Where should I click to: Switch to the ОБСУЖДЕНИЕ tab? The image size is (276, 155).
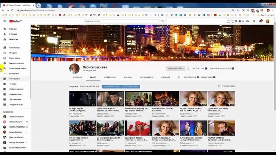(147, 77)
